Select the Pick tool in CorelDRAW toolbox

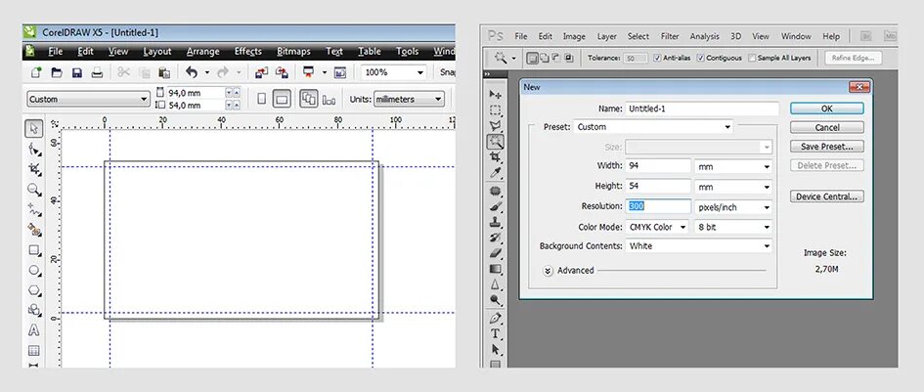34,128
